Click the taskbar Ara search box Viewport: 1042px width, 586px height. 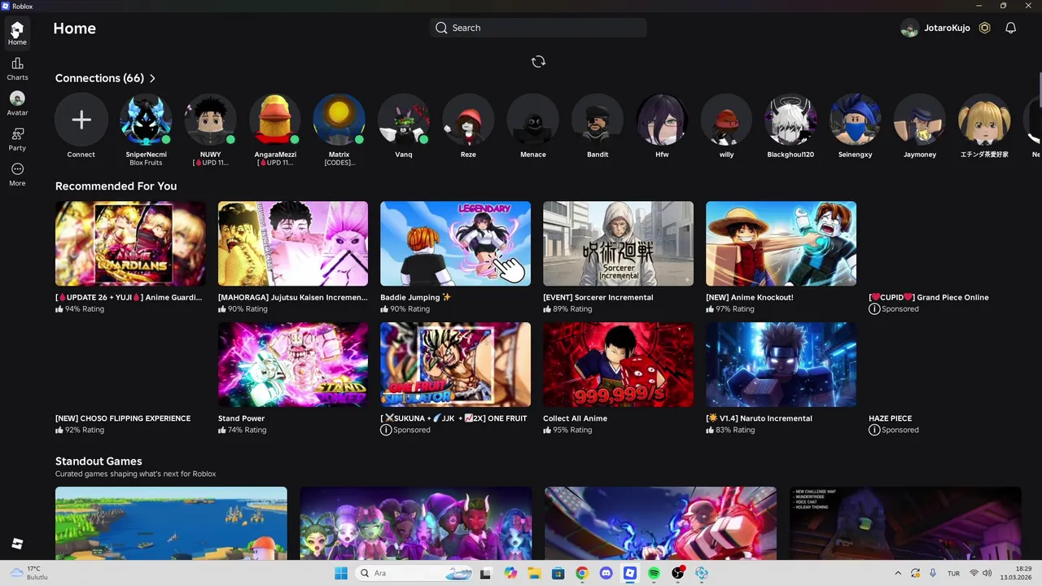click(415, 573)
